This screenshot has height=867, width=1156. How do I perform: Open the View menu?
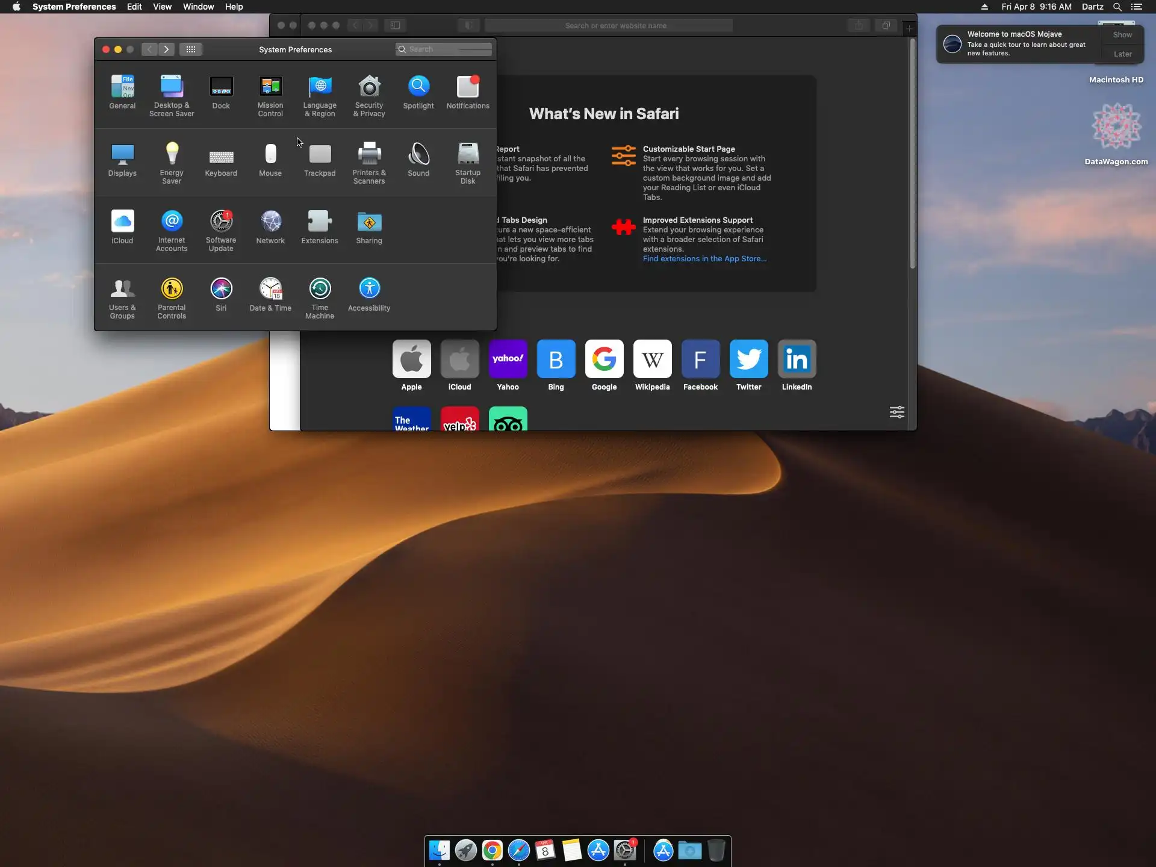(162, 7)
